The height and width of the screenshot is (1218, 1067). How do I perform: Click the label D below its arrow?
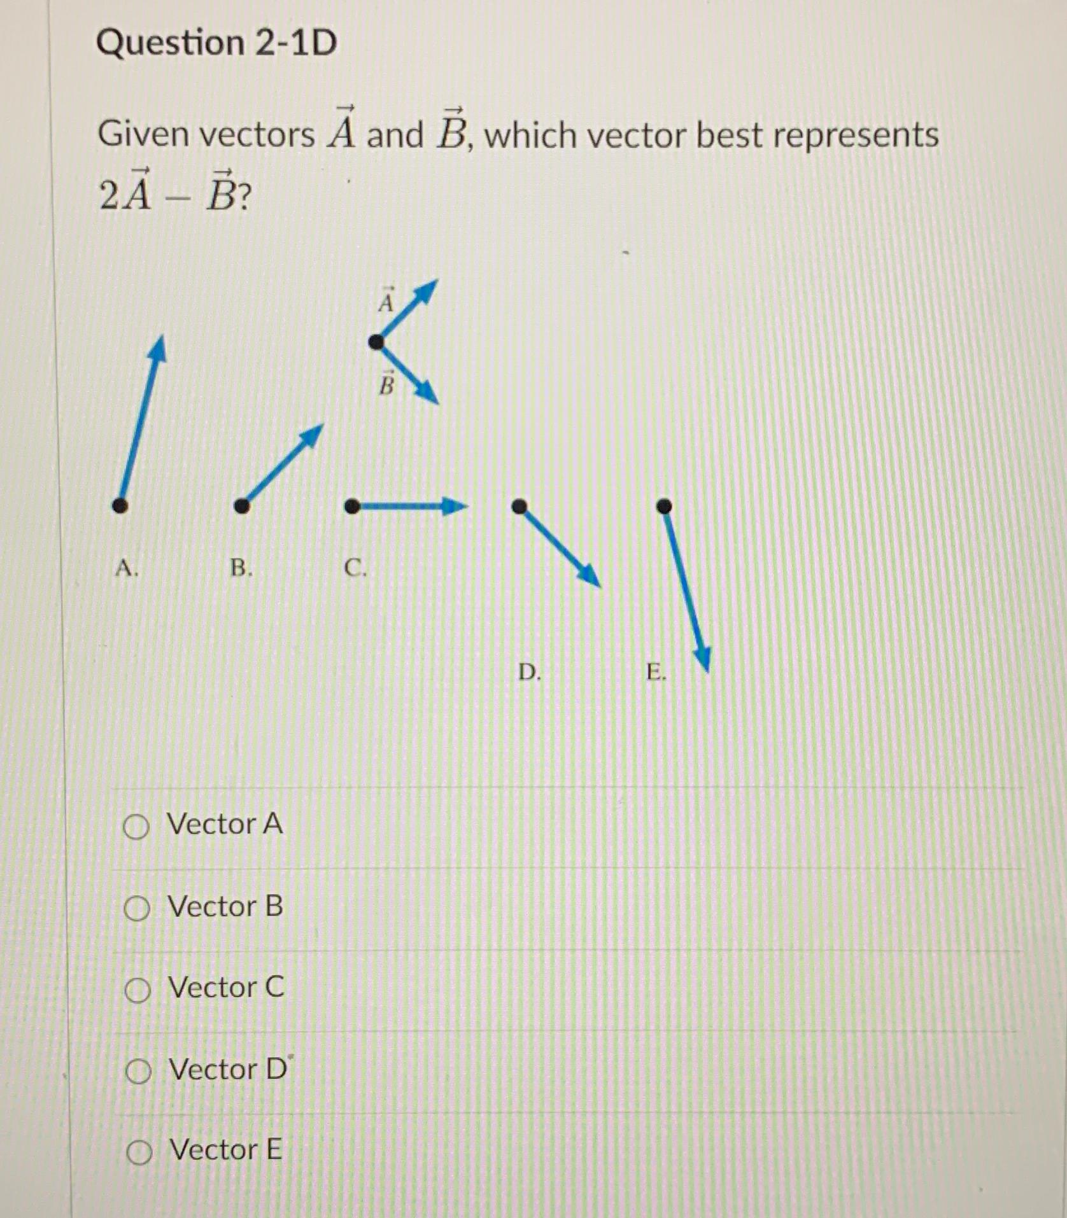tap(529, 673)
